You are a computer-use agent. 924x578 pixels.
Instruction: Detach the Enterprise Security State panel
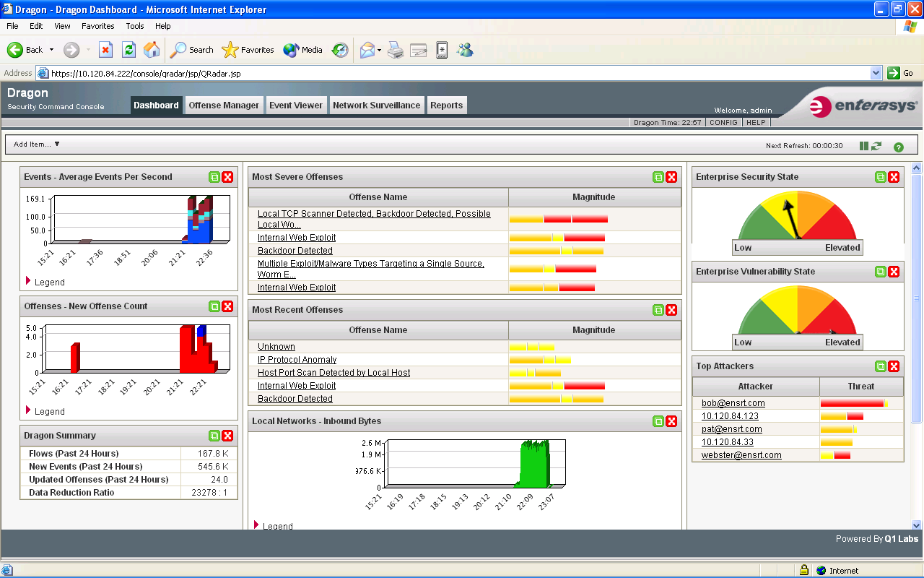coord(881,177)
